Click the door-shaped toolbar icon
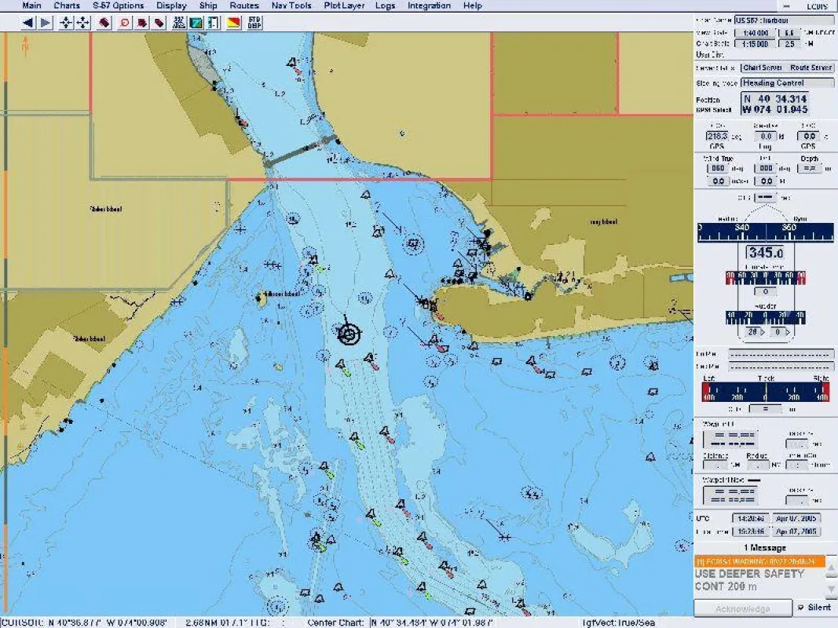 click(x=214, y=23)
